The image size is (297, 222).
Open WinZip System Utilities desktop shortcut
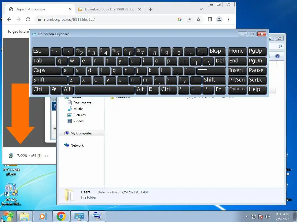coord(11,194)
